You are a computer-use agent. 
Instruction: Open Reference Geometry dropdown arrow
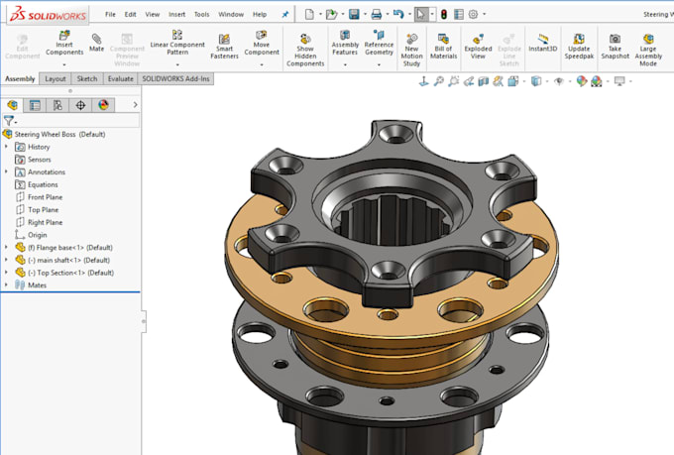(379, 65)
